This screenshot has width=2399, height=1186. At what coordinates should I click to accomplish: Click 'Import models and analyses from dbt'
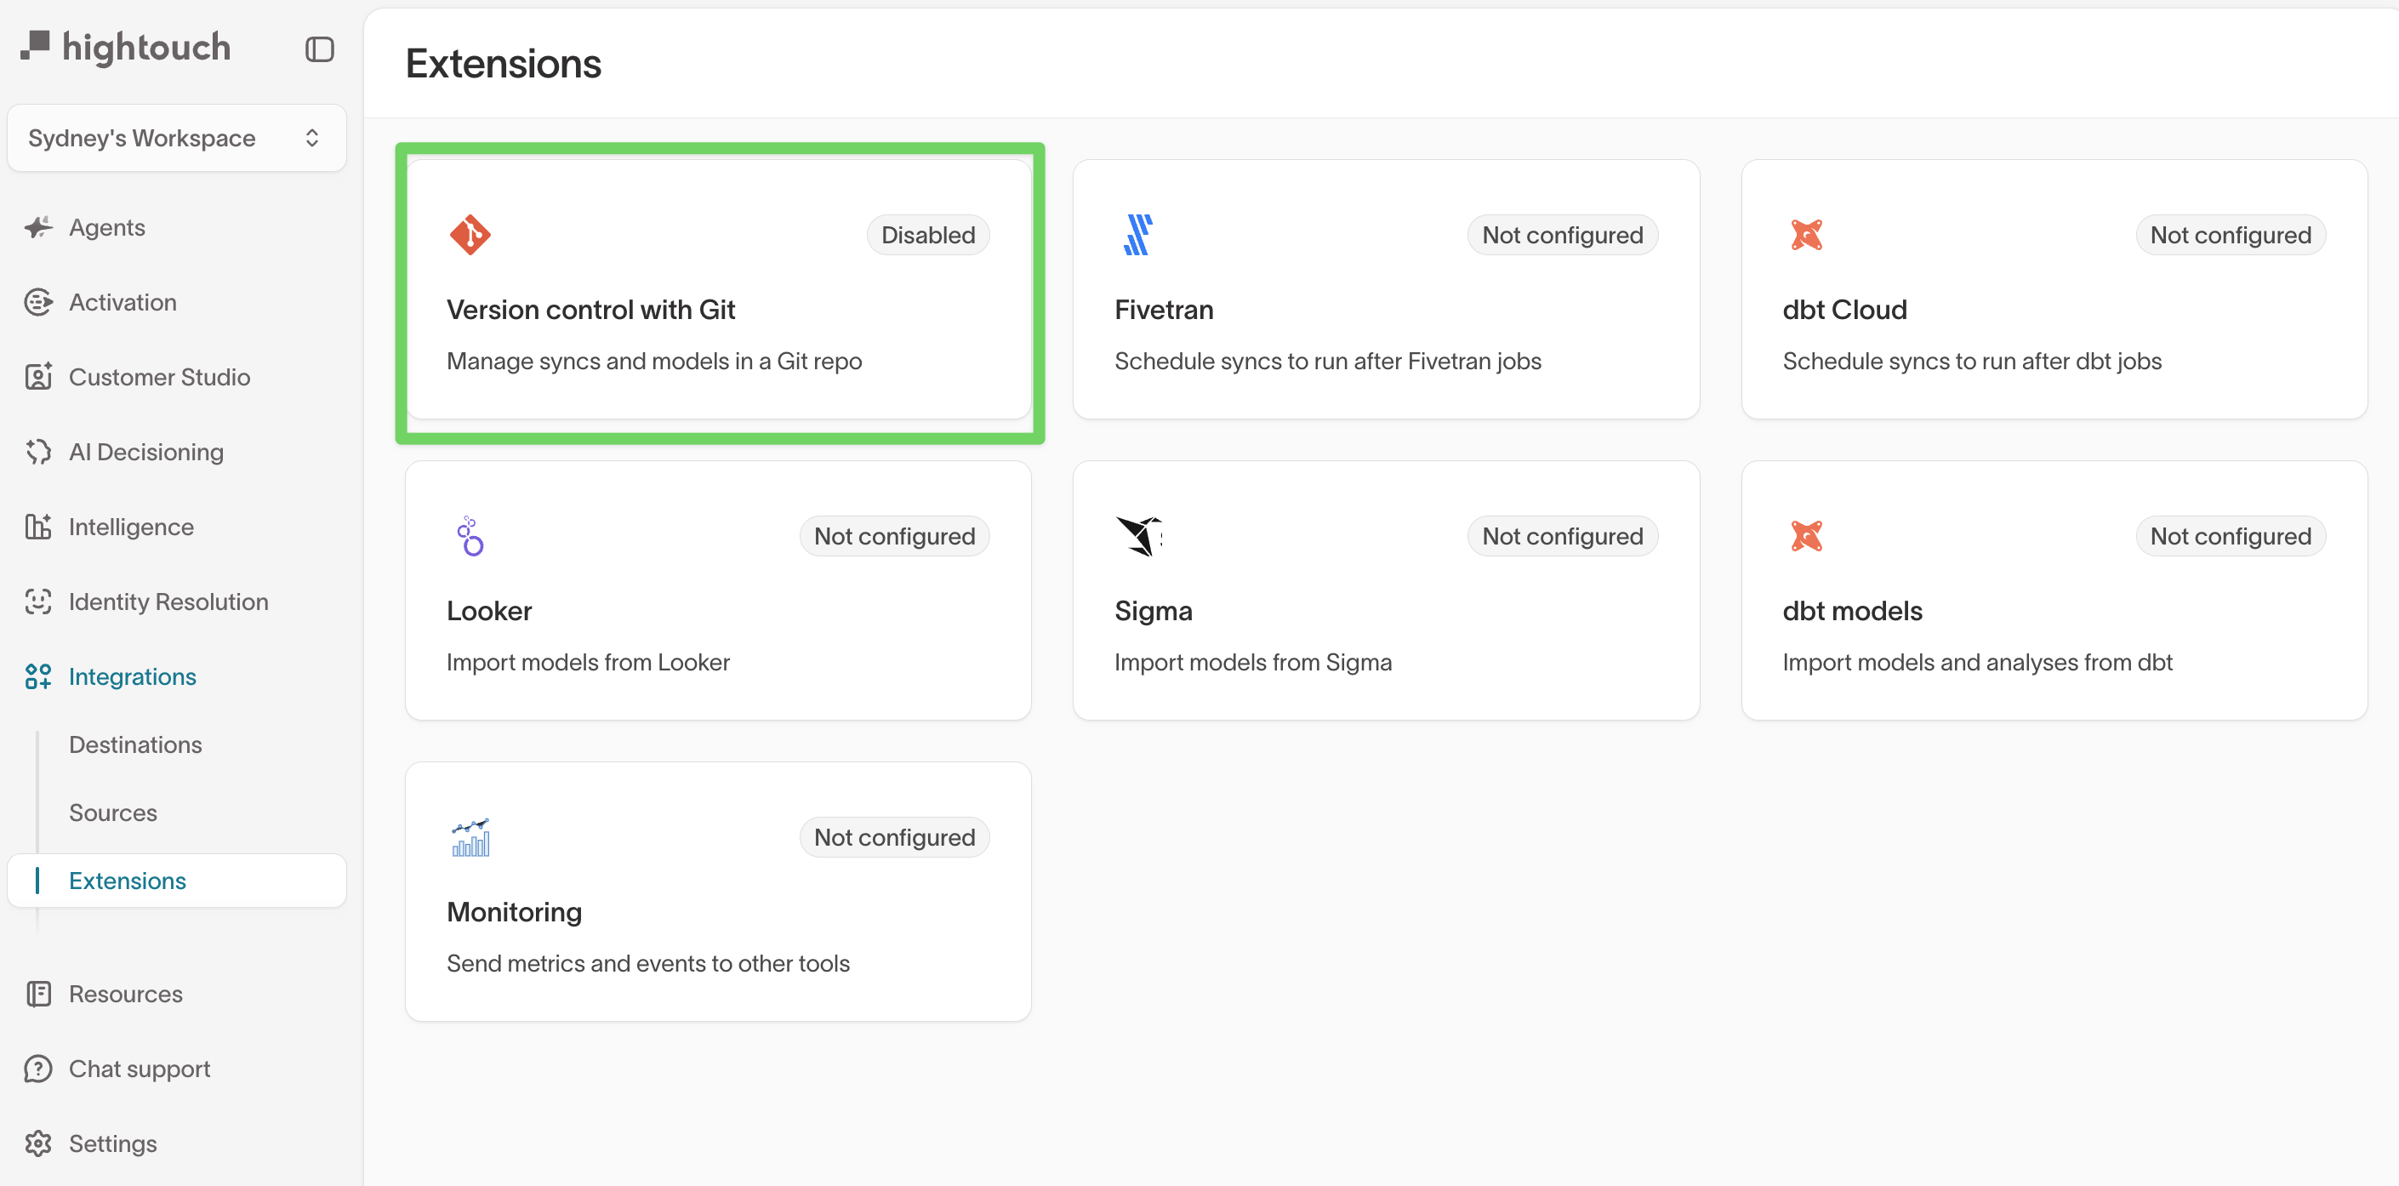[x=1977, y=661]
